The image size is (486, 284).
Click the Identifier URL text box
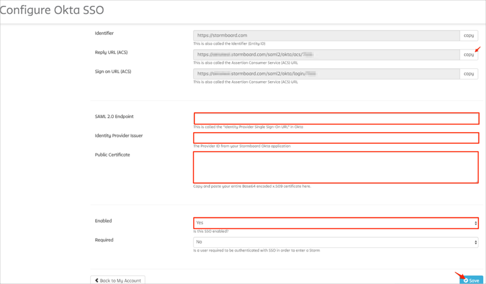pos(326,35)
